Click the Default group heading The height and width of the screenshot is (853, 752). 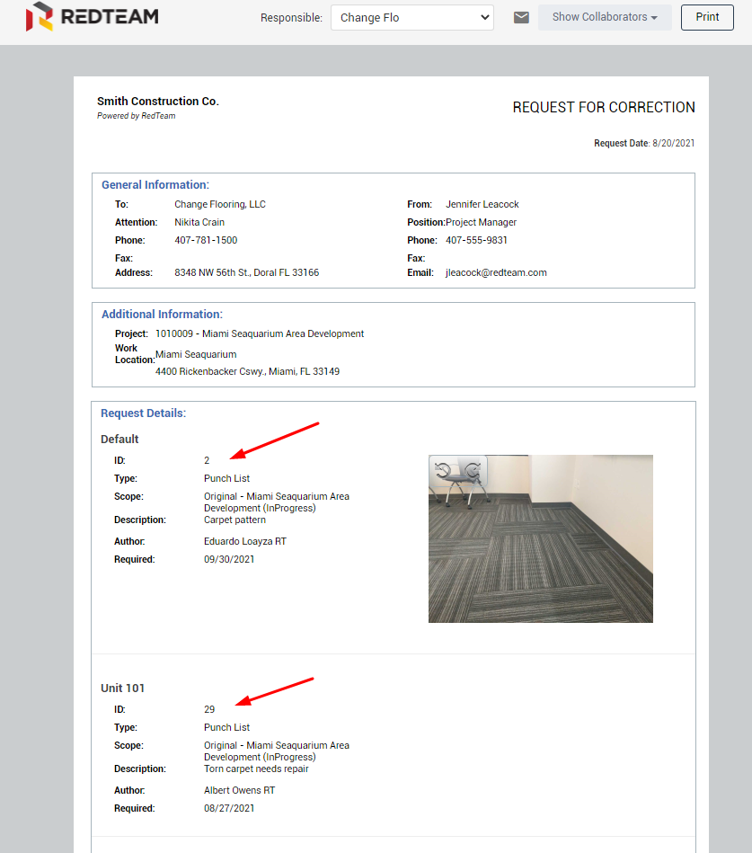point(119,439)
